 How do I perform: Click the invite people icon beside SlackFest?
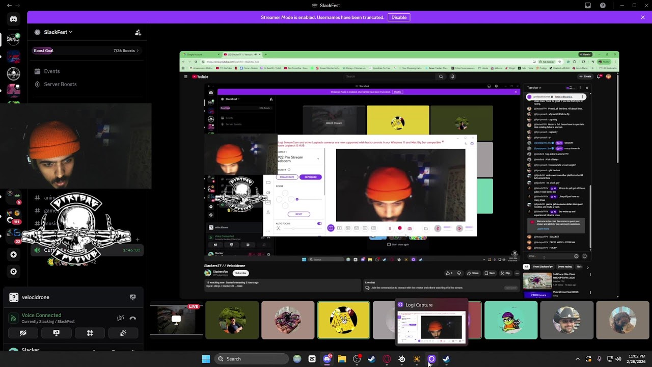click(138, 32)
